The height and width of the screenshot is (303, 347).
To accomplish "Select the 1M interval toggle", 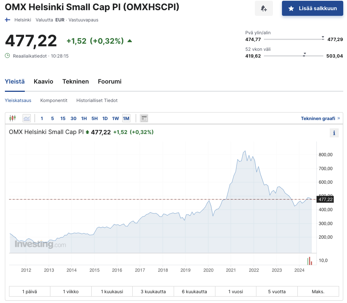I will tap(126, 118).
